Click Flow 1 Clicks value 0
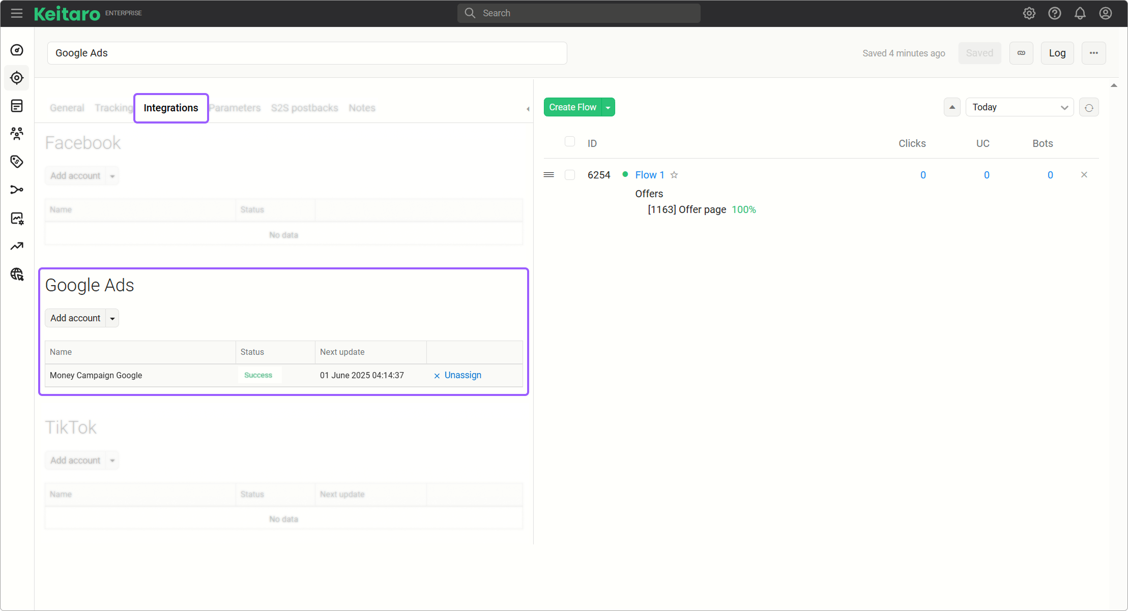The image size is (1128, 611). pyautogui.click(x=923, y=175)
